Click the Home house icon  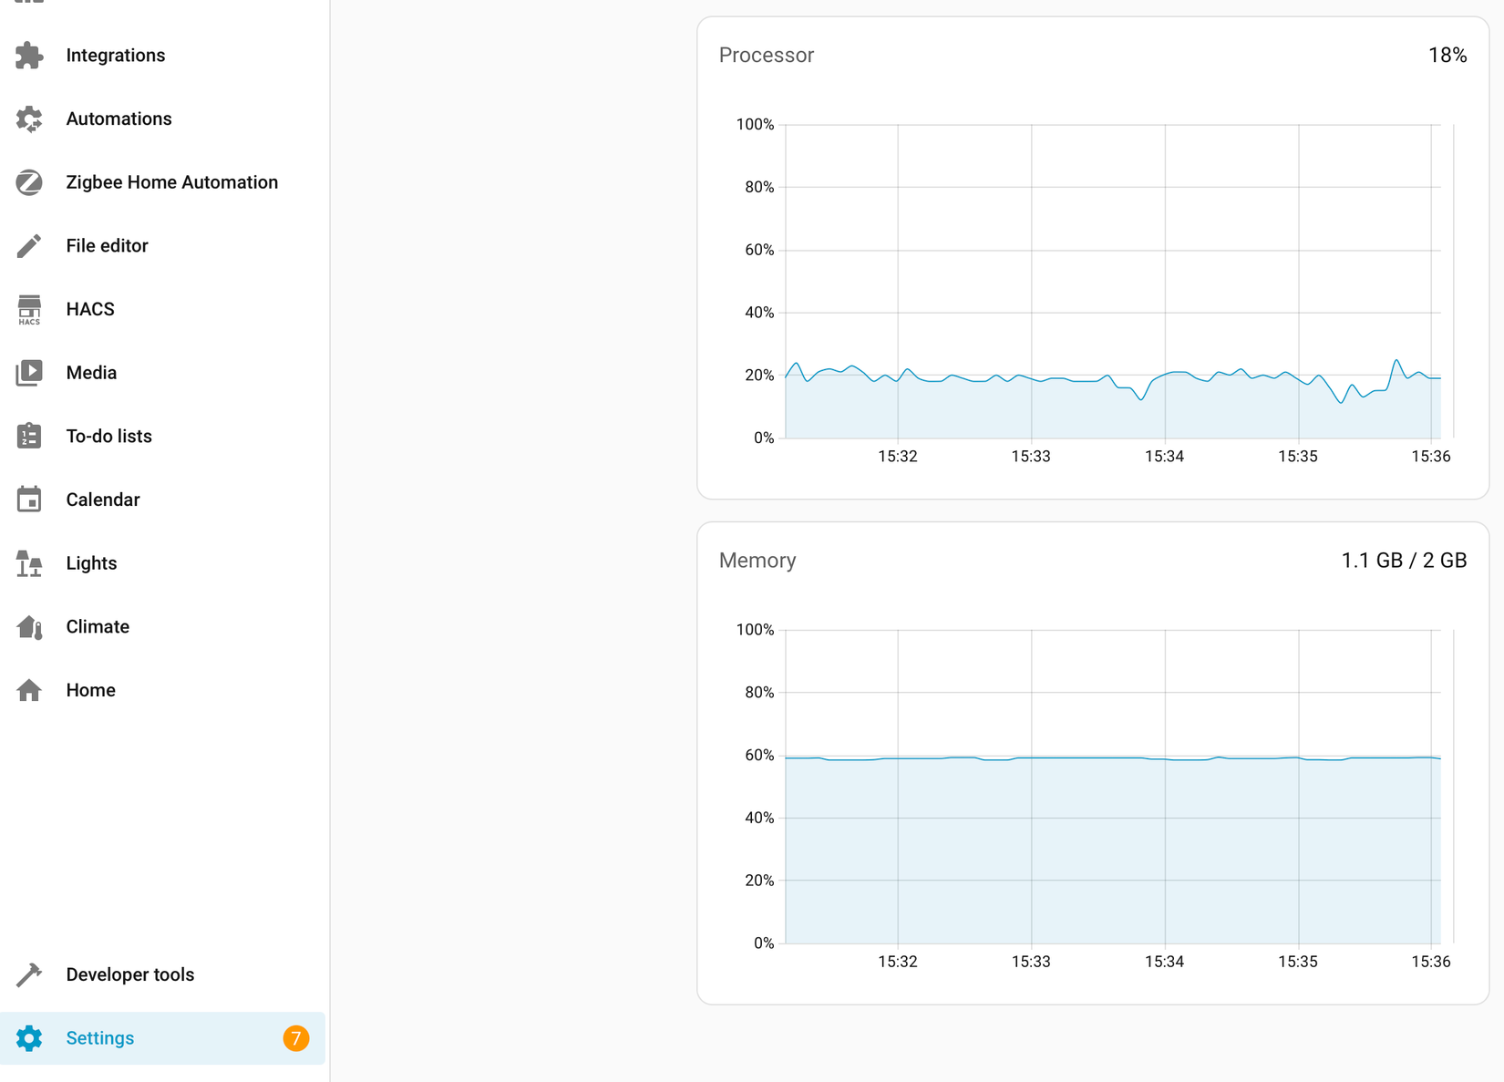click(29, 690)
